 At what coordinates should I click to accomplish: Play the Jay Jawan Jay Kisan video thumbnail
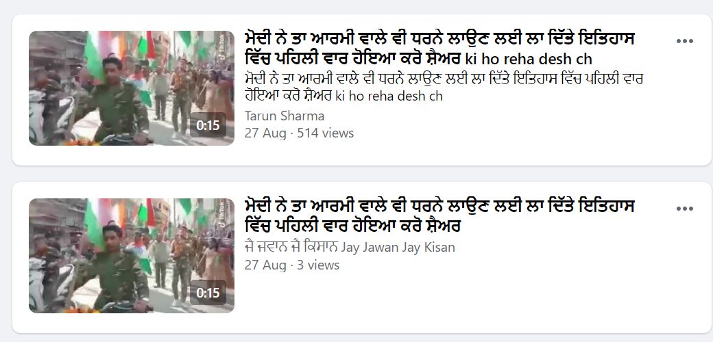132,256
